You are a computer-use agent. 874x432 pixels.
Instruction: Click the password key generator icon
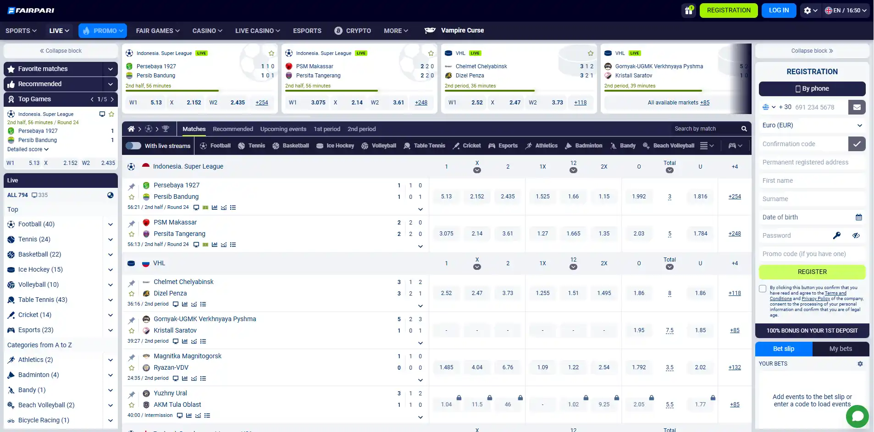tap(837, 235)
